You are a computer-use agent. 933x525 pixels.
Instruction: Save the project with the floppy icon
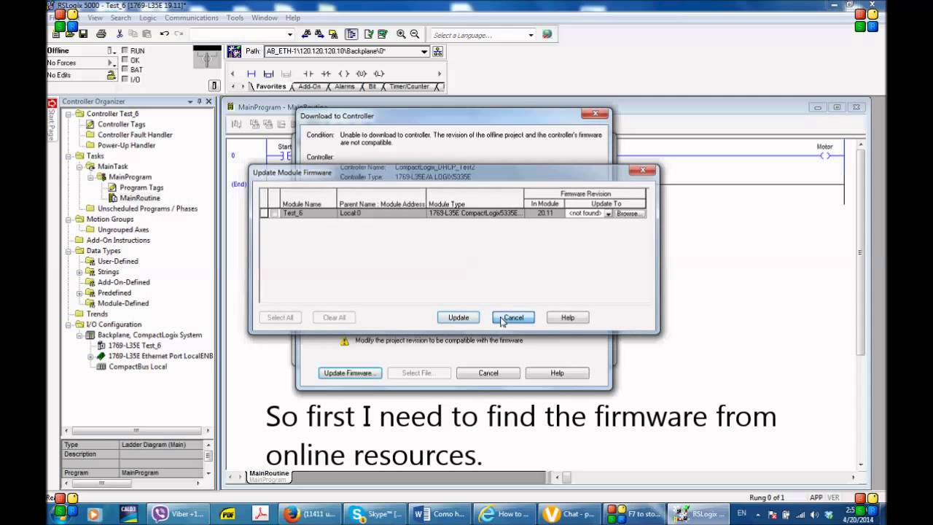coord(83,34)
